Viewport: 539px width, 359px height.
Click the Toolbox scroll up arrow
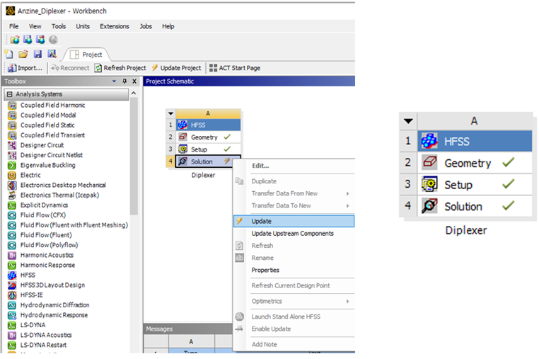pos(134,93)
